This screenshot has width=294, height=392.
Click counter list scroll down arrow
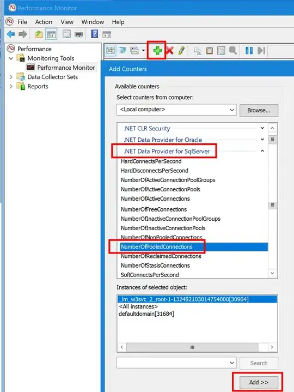coord(272,273)
